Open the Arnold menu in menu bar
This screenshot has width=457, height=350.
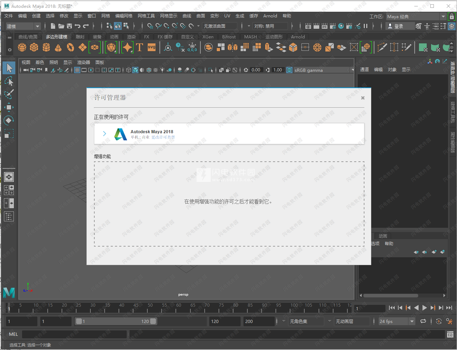point(270,16)
